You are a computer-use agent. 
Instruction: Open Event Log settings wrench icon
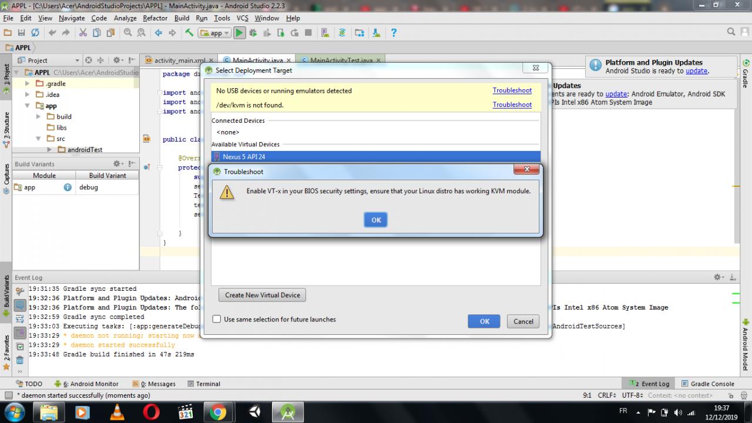pos(20,291)
